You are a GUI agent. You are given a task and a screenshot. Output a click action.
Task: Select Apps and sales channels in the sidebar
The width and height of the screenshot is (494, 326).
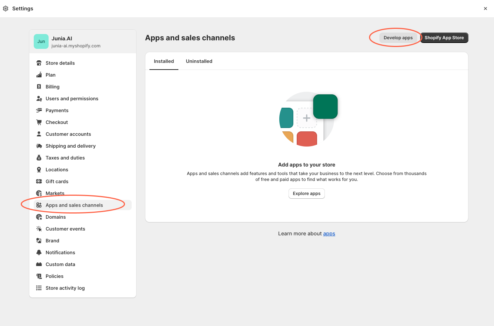coord(74,205)
